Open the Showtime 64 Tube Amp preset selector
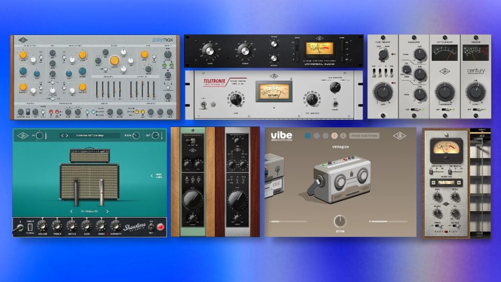The height and width of the screenshot is (282, 501). tap(90, 136)
